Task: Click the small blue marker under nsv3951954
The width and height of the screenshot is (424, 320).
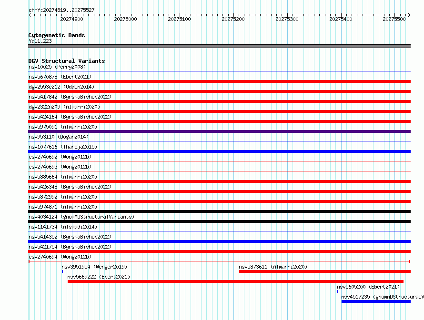Action: [x=62, y=271]
